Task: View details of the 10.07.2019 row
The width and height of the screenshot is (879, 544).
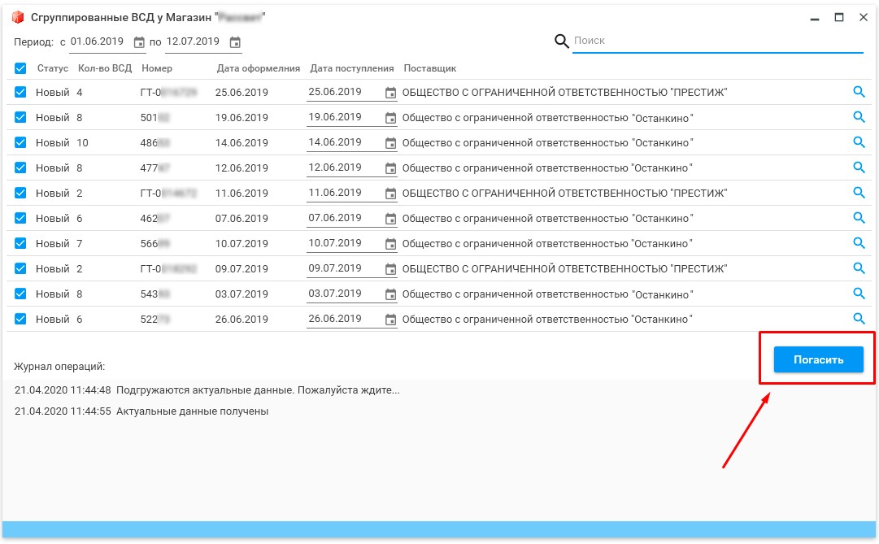Action: click(x=859, y=243)
